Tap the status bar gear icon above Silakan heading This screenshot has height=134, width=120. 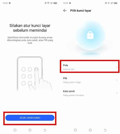[10, 3]
